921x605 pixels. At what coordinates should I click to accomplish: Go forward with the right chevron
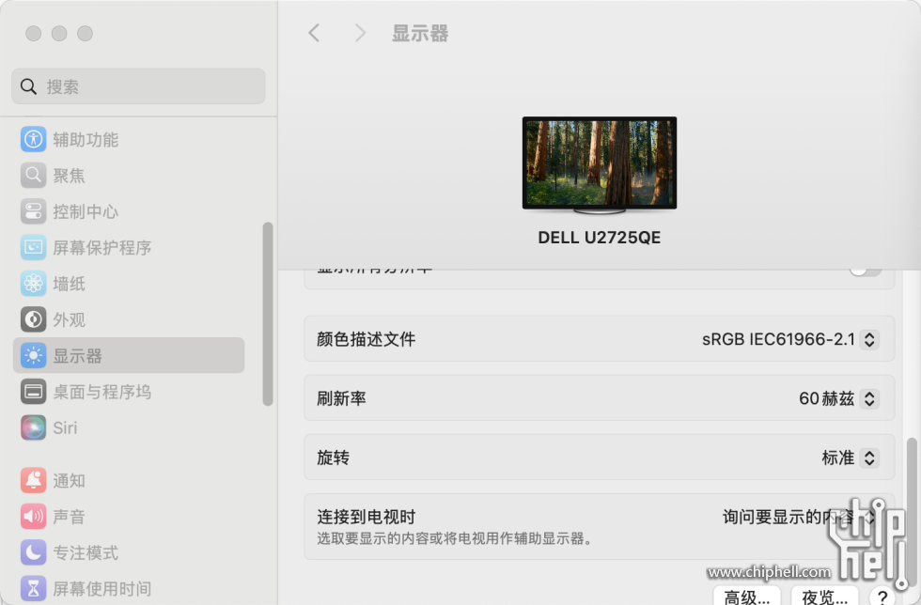pyautogui.click(x=360, y=33)
